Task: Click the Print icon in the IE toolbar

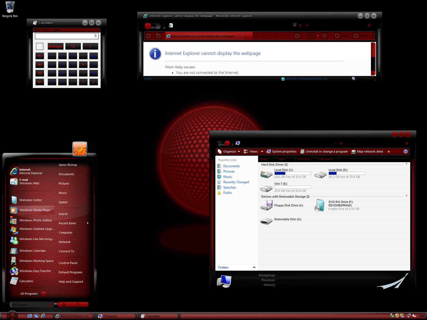Action: click(325, 36)
